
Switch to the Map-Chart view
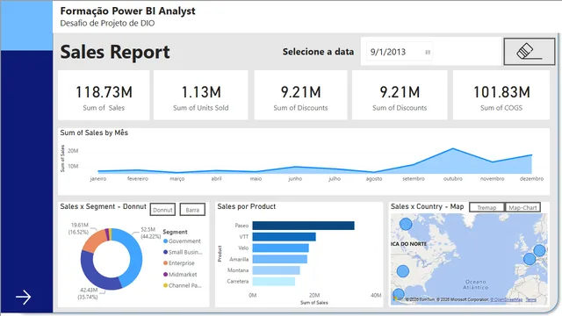(x=522, y=207)
